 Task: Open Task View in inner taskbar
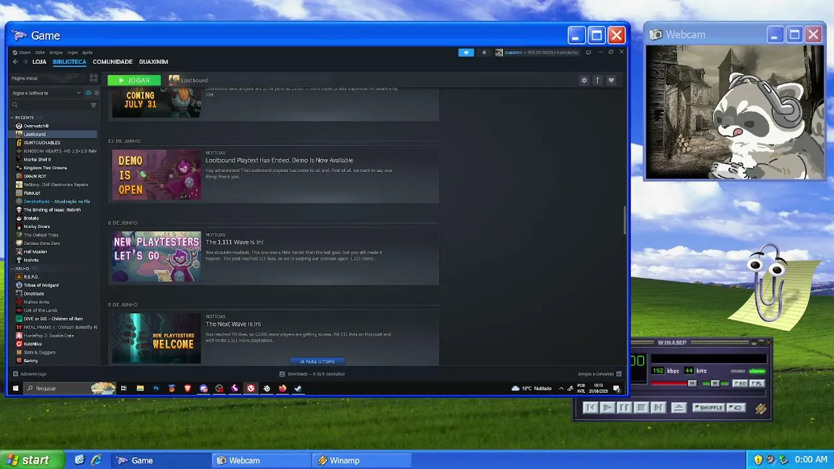pyautogui.click(x=124, y=388)
